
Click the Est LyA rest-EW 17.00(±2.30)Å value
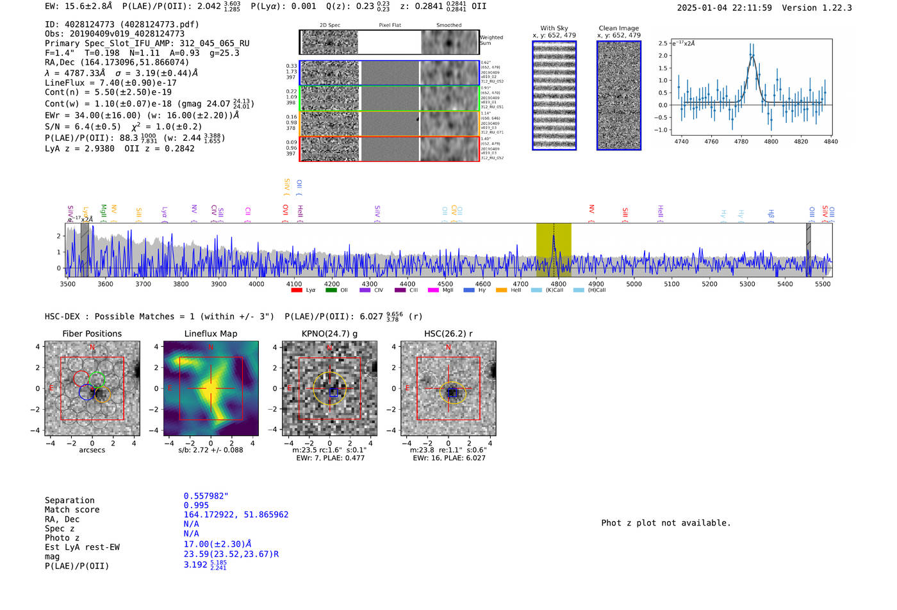point(218,544)
